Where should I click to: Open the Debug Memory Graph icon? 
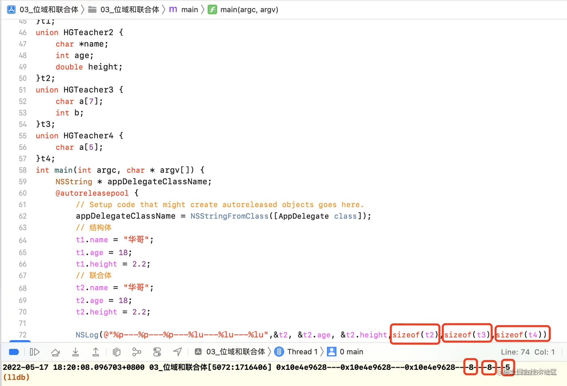[136, 352]
